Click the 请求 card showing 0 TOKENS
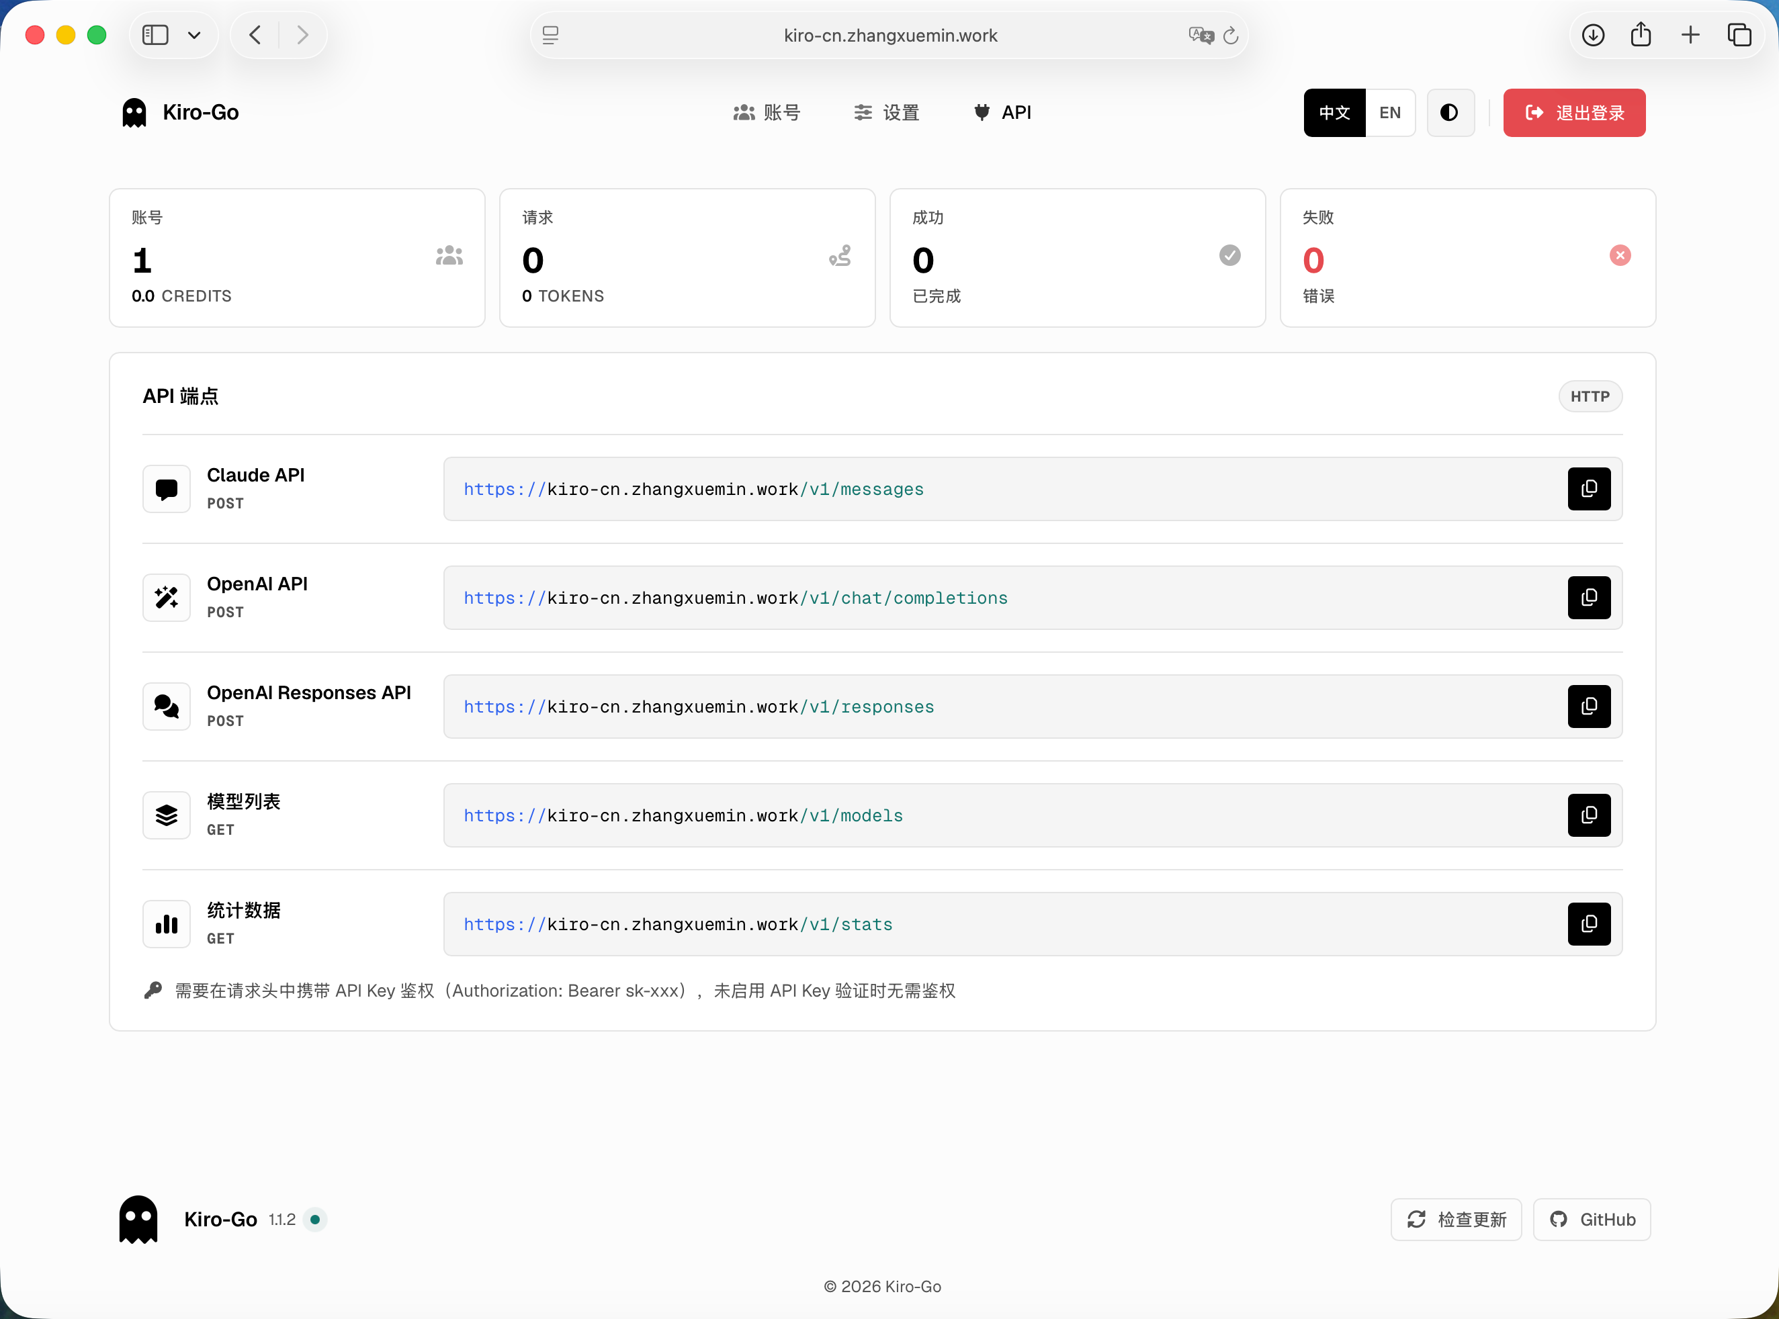The height and width of the screenshot is (1319, 1779). tap(687, 258)
